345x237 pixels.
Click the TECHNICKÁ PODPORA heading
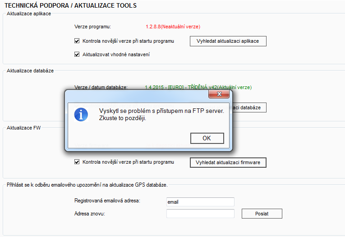click(x=70, y=6)
